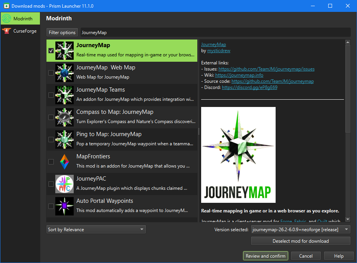Click the Filter options button
This screenshot has width=357, height=263.
[62, 32]
